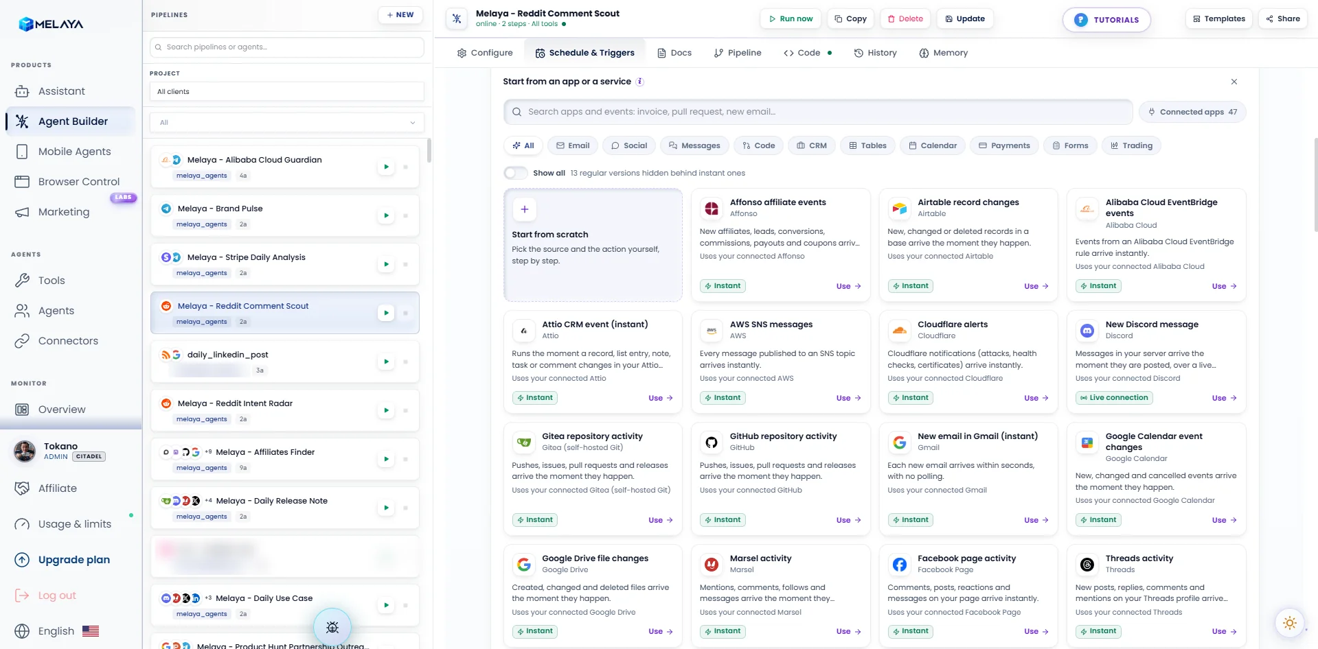Click Tokano user avatar
The width and height of the screenshot is (1318, 649).
[x=25, y=451]
